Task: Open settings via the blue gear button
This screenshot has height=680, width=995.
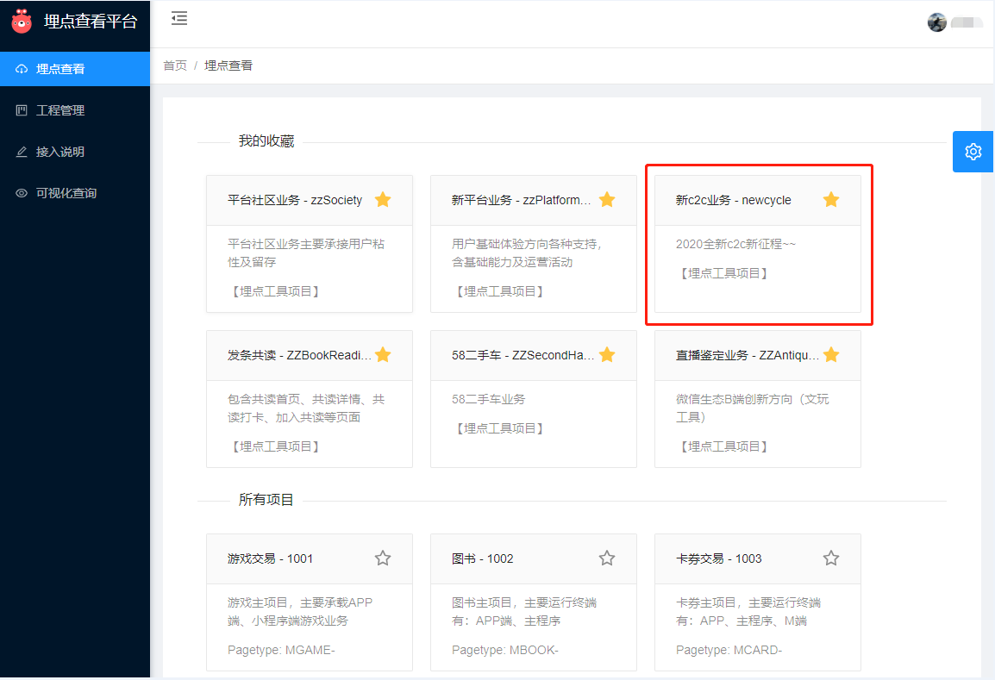Action: tap(973, 152)
